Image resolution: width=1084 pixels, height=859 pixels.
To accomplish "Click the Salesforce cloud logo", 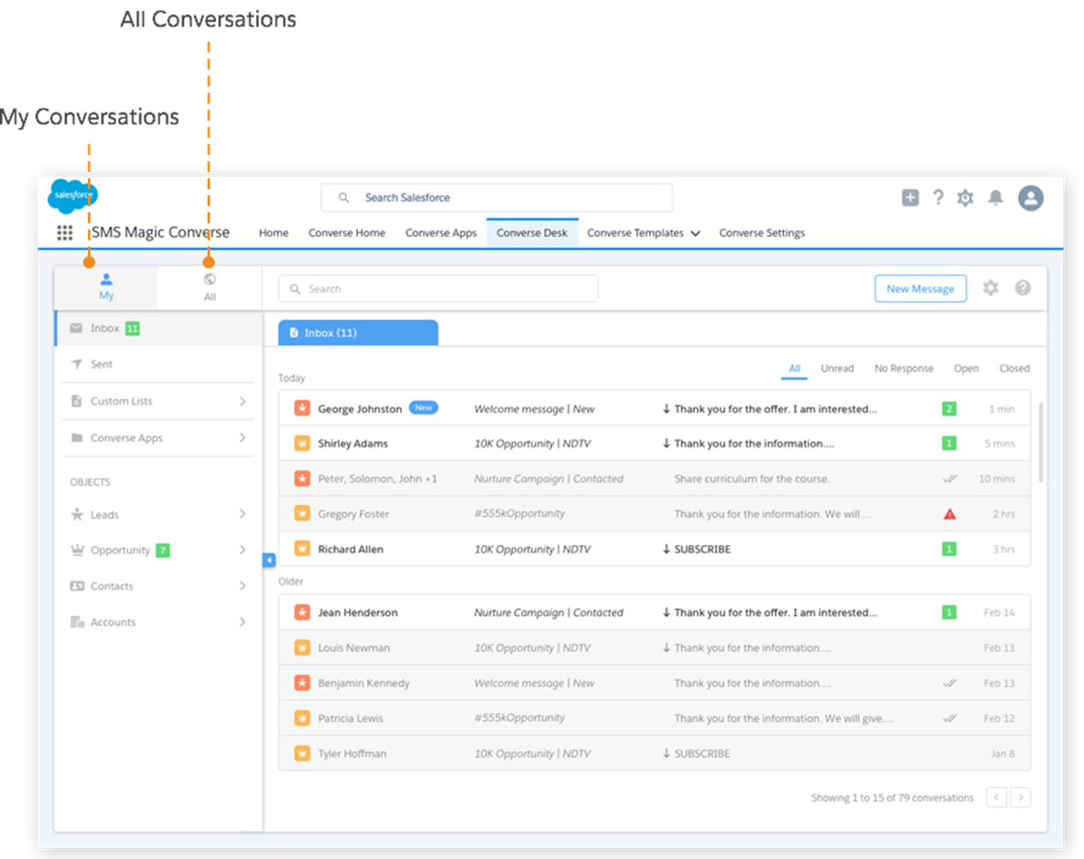I will click(72, 196).
